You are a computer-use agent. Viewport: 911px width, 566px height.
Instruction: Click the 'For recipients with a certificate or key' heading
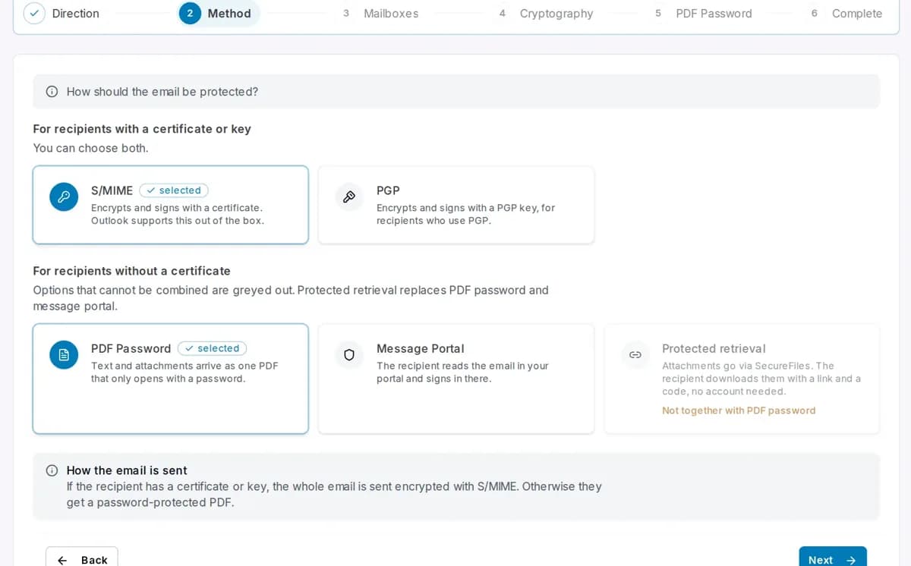coord(142,129)
